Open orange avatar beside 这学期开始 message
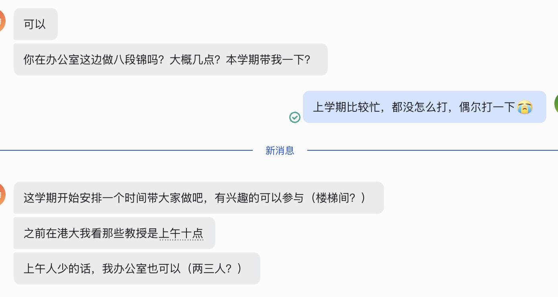Viewport: 558px width, 297px height. [2, 195]
